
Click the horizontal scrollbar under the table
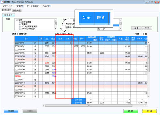[x=89, y=106]
